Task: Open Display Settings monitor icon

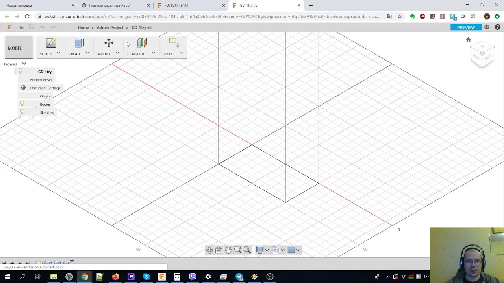Action: coord(260,250)
